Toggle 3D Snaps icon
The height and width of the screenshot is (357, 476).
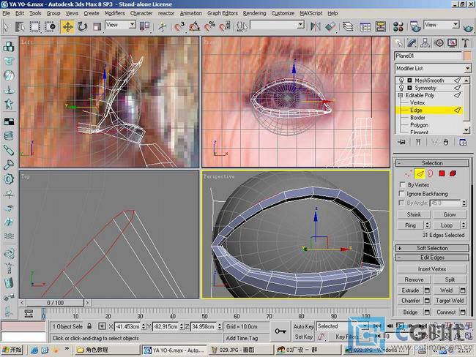(179, 27)
